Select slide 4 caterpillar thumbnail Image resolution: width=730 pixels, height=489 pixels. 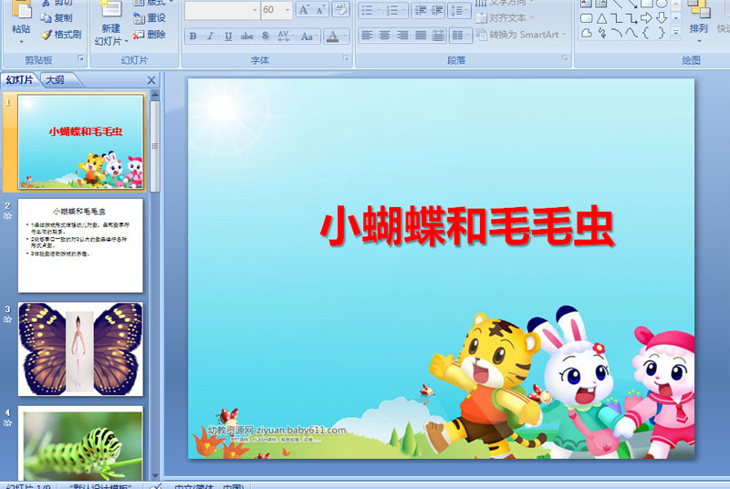[80, 443]
